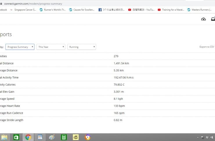Open the green Store app in taskbar
This screenshot has width=215, height=141.
16,137
